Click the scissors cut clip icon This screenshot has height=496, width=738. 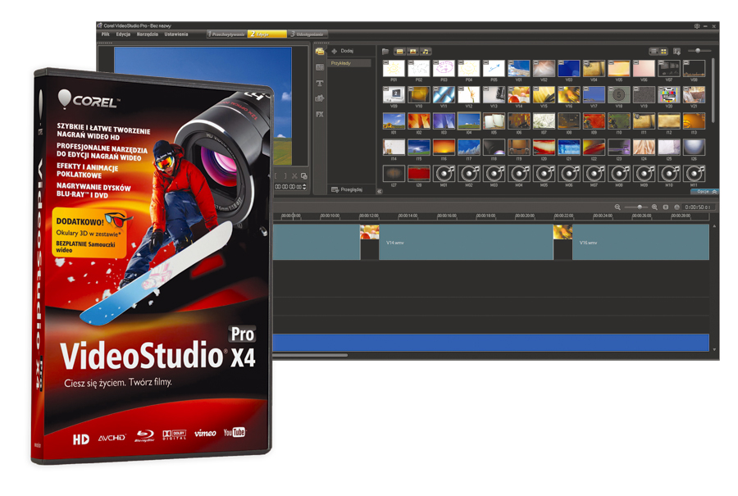294,176
